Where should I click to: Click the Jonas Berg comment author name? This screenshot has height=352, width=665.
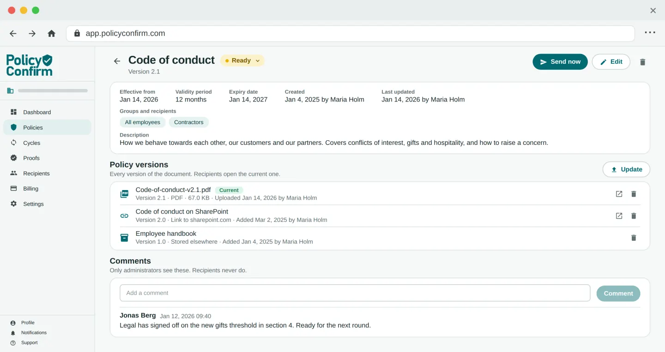[x=138, y=316]
